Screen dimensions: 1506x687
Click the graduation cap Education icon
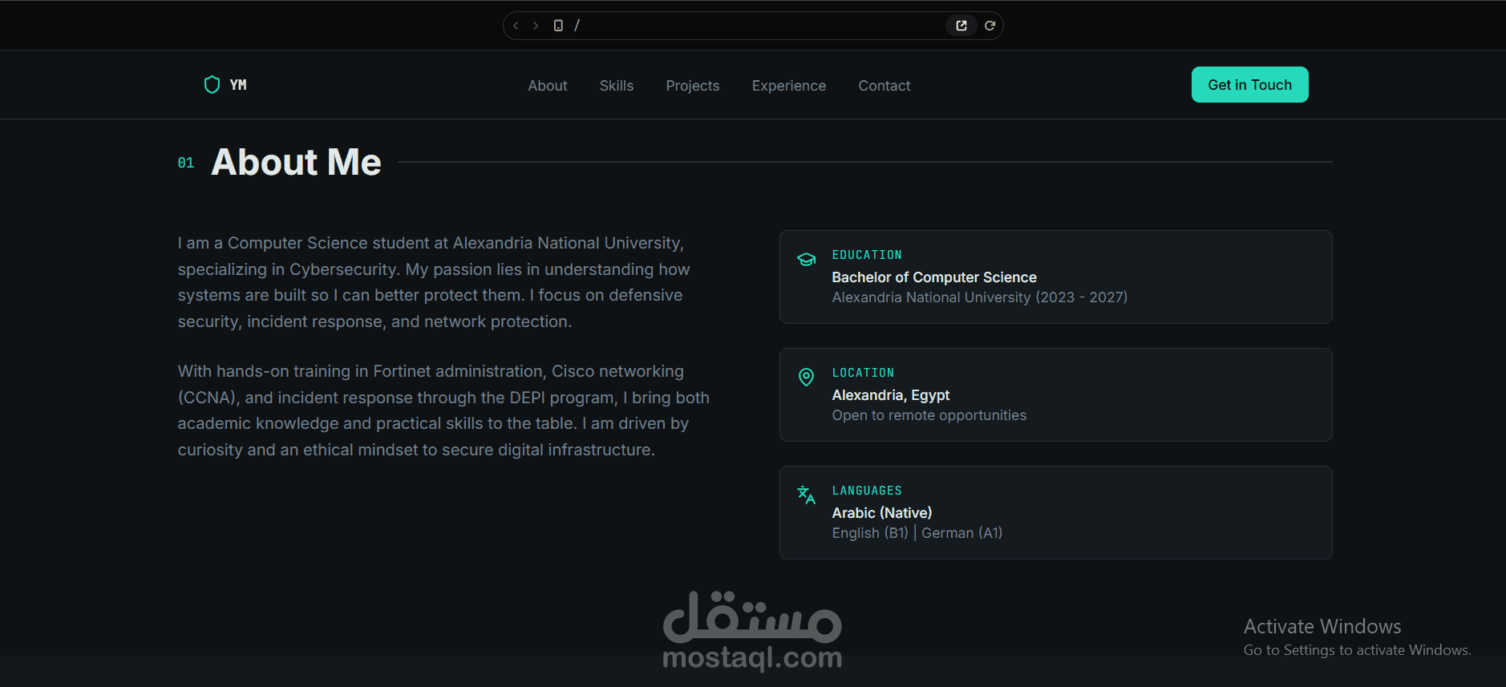[806, 259]
